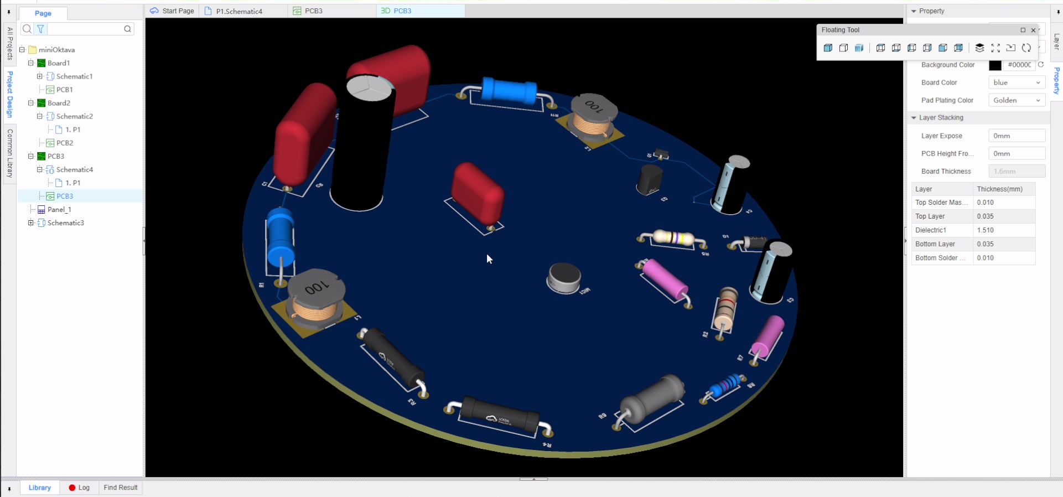Select page 1. P1 under Schematic4
1063x497 pixels.
[x=72, y=183]
